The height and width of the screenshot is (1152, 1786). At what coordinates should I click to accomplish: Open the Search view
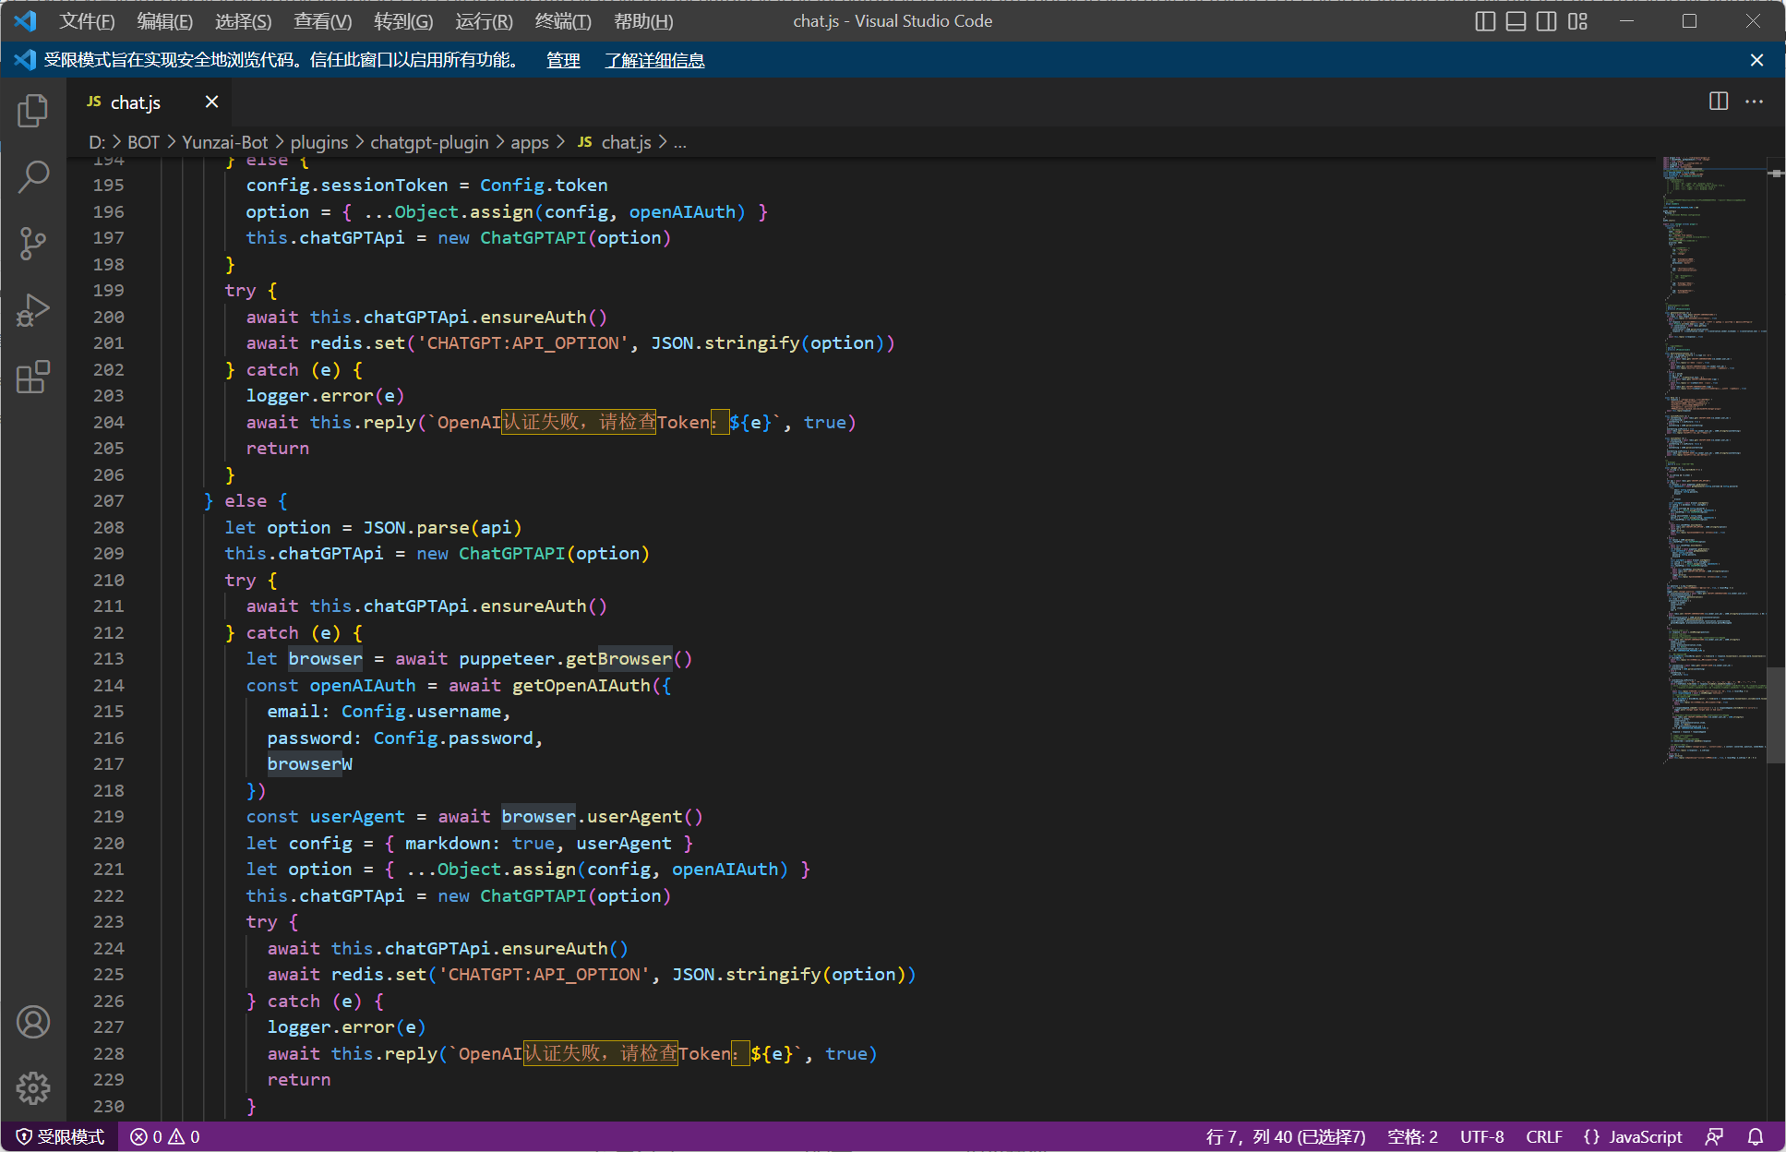pos(33,175)
